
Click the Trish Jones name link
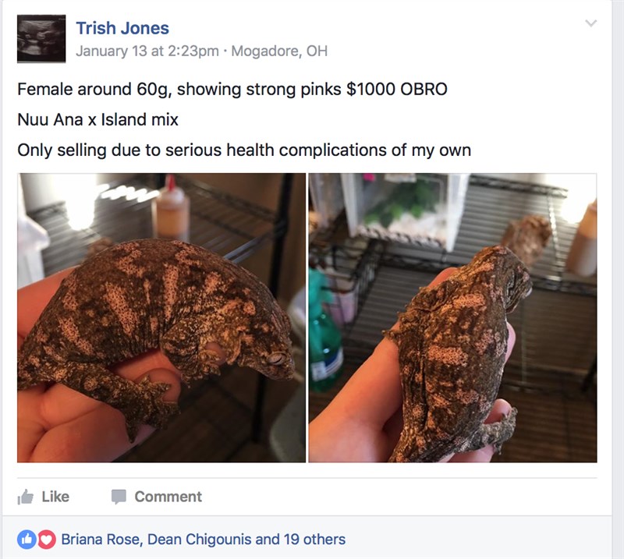click(x=122, y=28)
